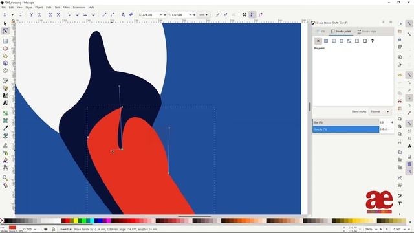The image size is (414, 233).
Task: Click the Cut scissors icon
Action: pyautogui.click(x=400, y=101)
